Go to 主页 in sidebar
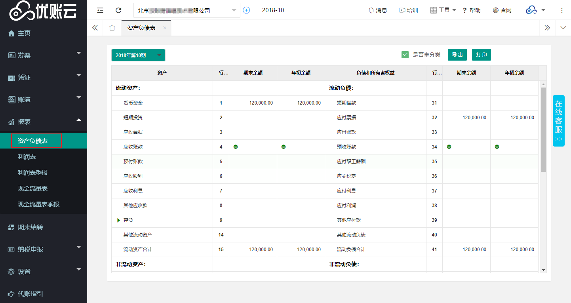This screenshot has width=571, height=303. click(44, 33)
